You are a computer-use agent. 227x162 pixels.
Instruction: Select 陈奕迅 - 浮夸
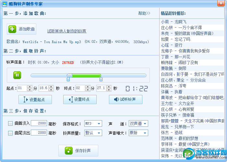tap(192, 86)
